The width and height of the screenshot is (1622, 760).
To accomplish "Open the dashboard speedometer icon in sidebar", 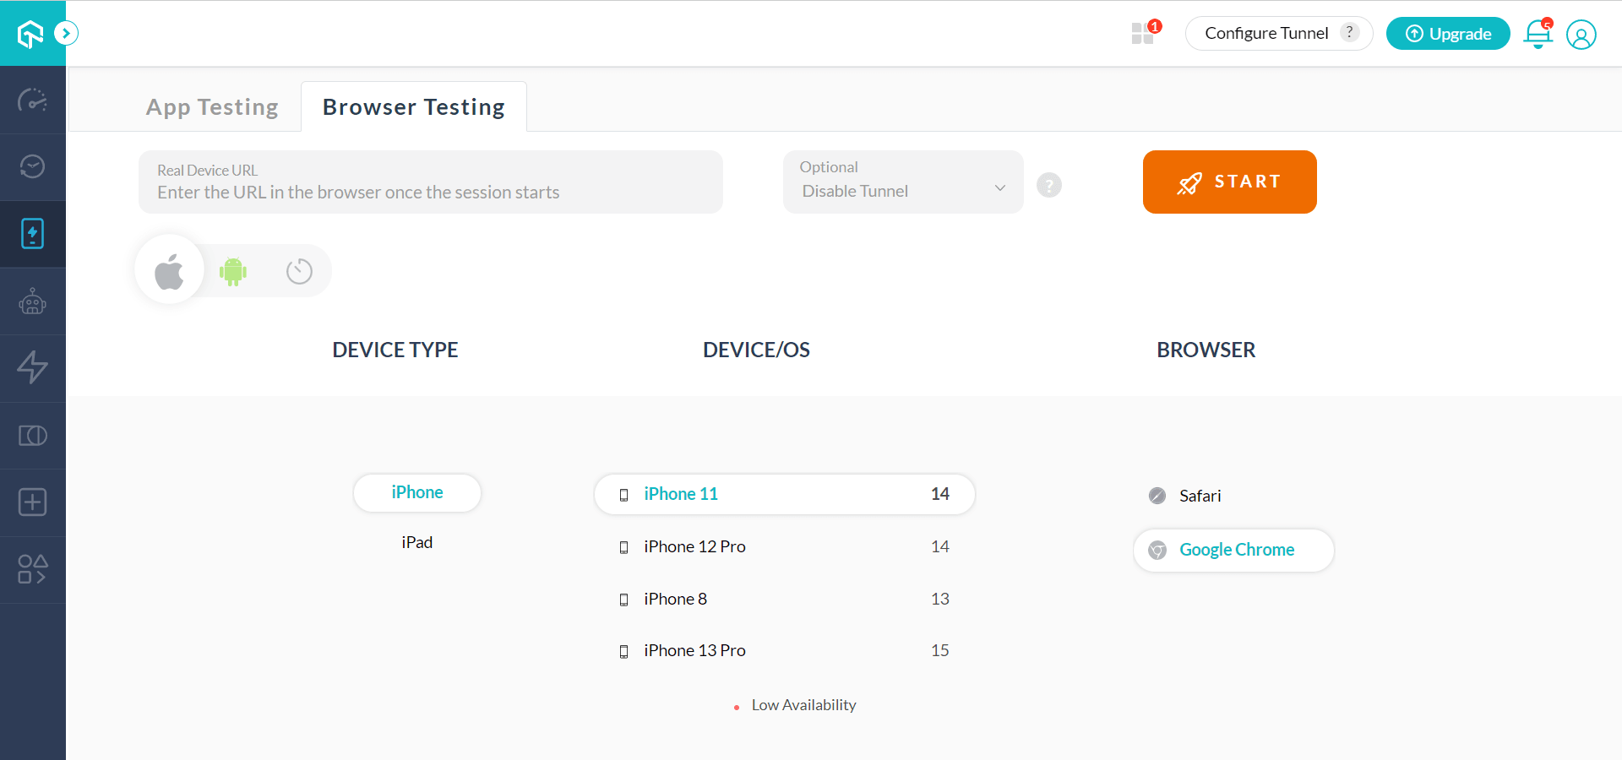I will (32, 100).
